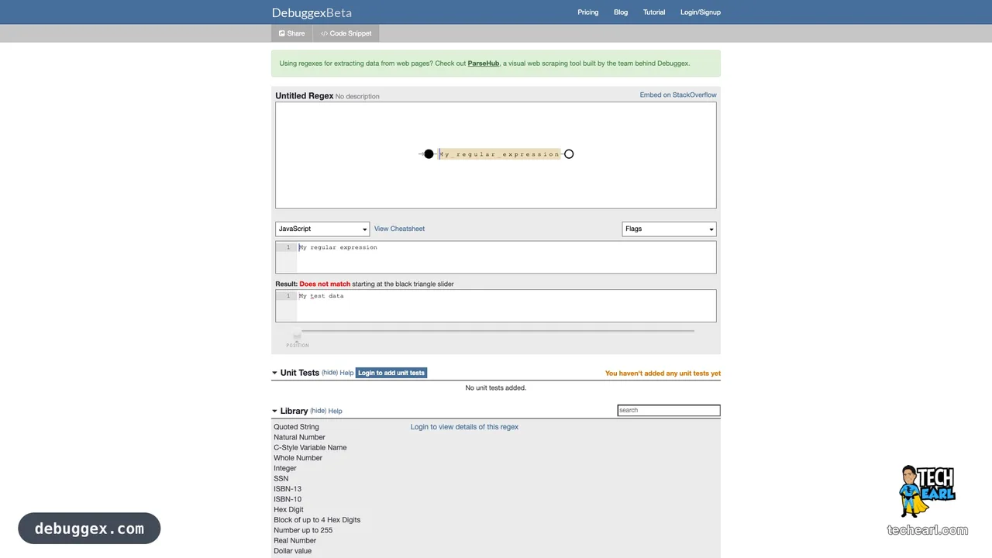The height and width of the screenshot is (558, 992).
Task: Select ISBN-10 from library
Action: tap(288, 499)
